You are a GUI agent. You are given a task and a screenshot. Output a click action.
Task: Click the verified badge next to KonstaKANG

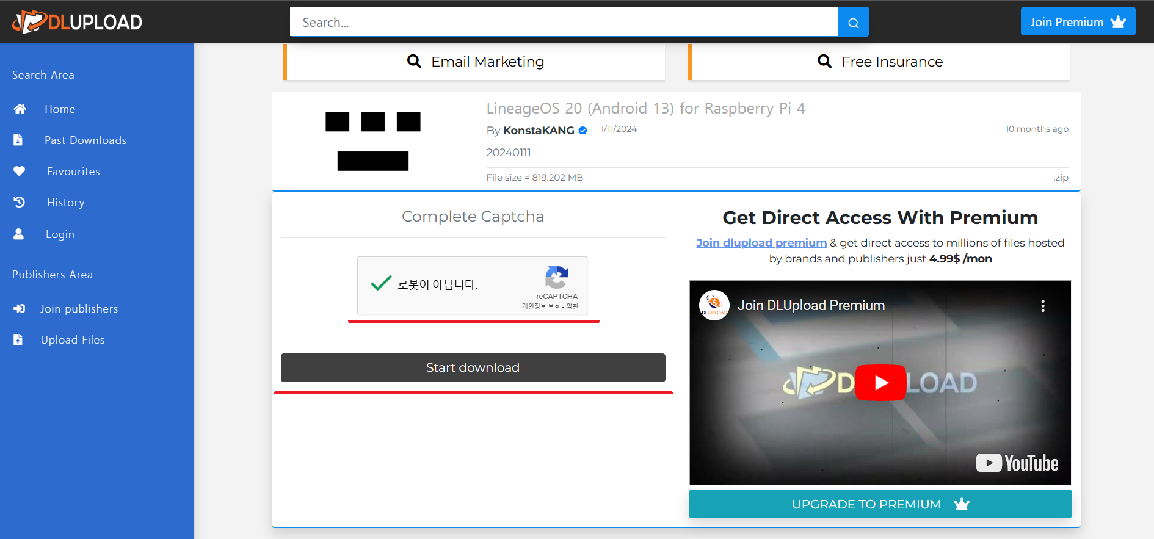(x=583, y=130)
